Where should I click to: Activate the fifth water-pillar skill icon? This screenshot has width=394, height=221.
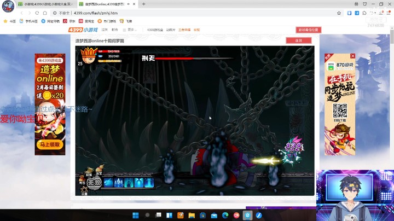tap(149, 183)
